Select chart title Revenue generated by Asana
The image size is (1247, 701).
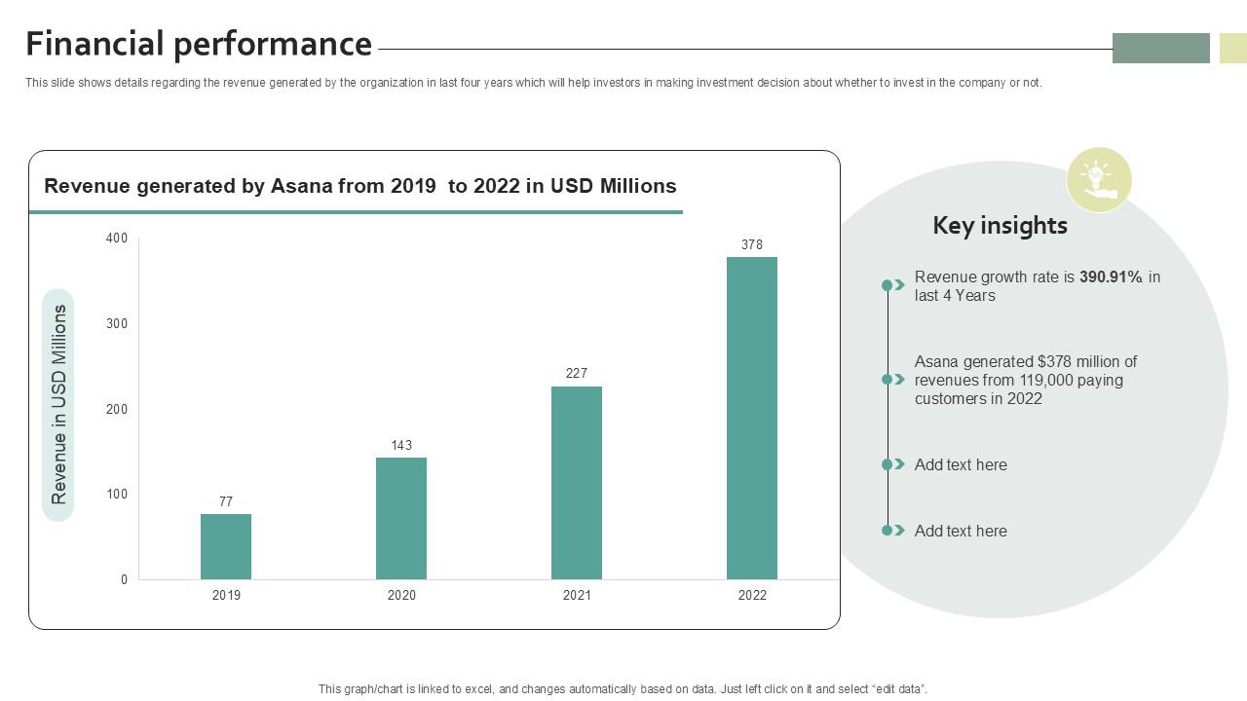click(x=360, y=186)
